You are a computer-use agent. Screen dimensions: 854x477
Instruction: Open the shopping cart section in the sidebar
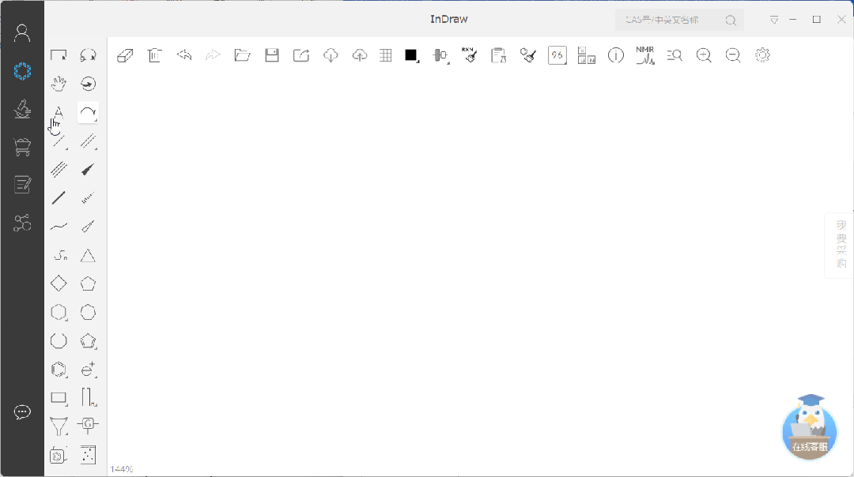(22, 147)
